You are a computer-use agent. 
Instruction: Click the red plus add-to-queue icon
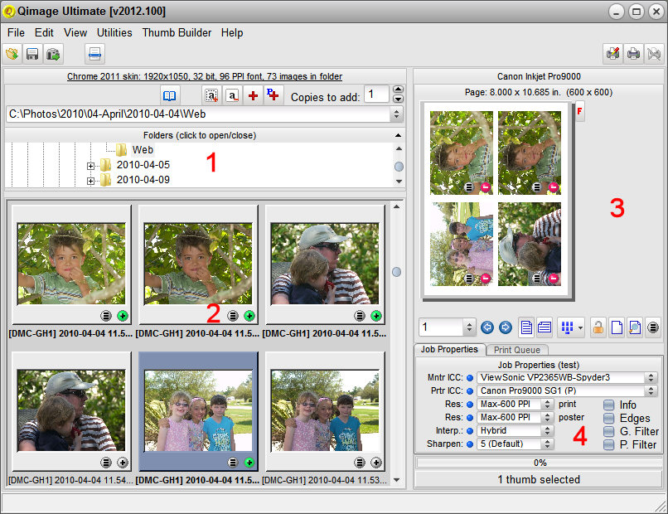pos(254,95)
